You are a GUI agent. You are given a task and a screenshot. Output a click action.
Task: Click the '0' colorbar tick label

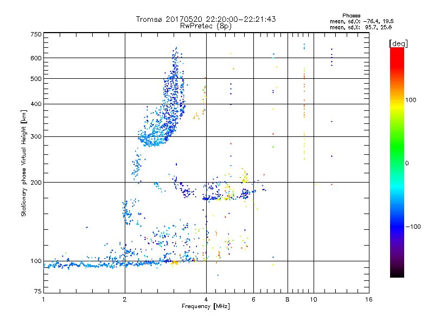[407, 164]
